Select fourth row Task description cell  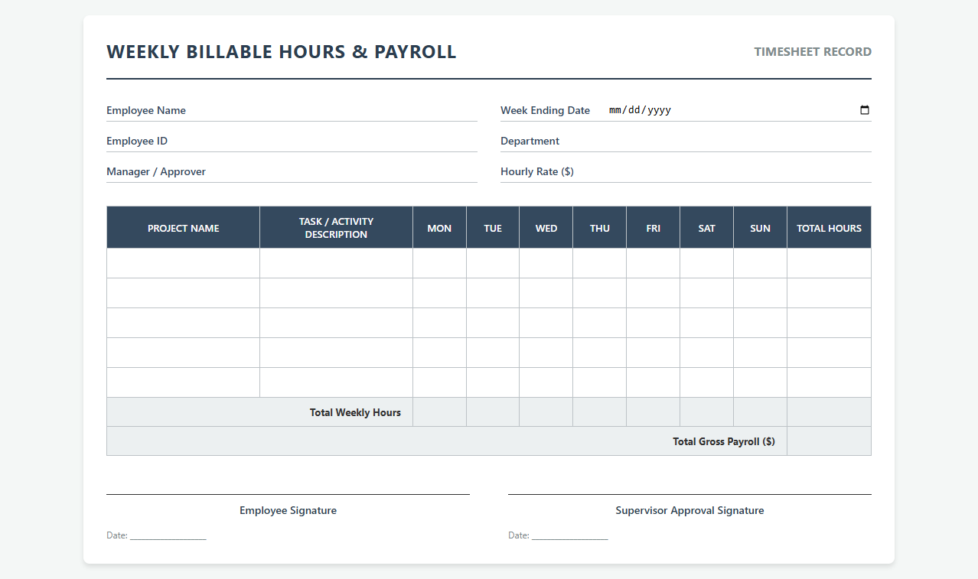pyautogui.click(x=337, y=353)
